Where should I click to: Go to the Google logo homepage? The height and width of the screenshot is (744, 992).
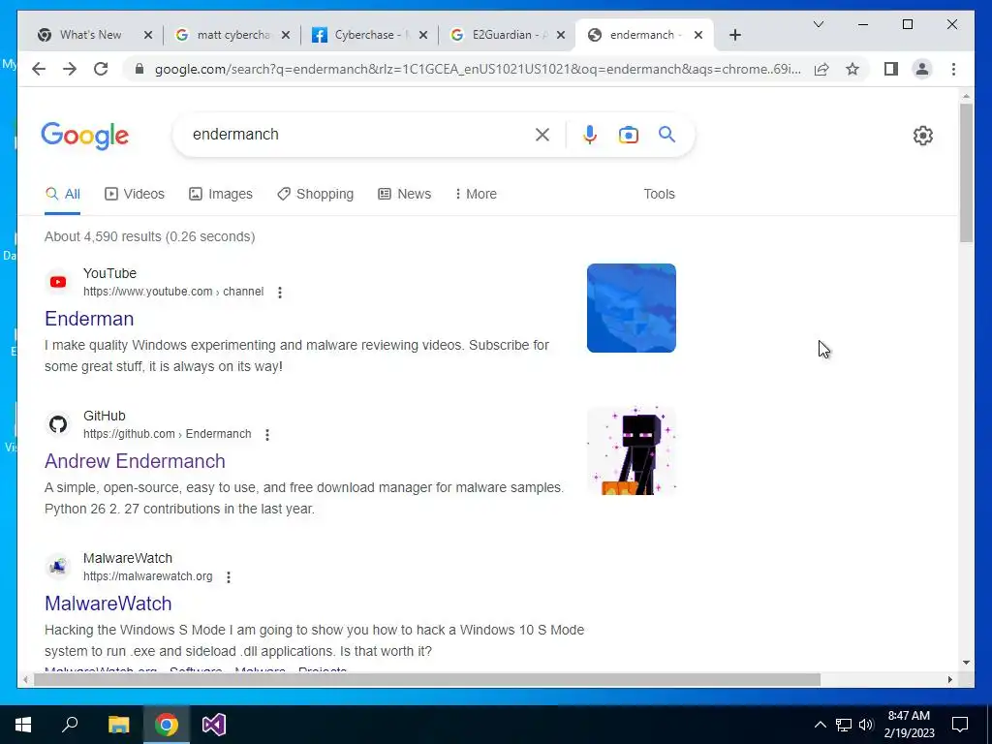pos(85,136)
